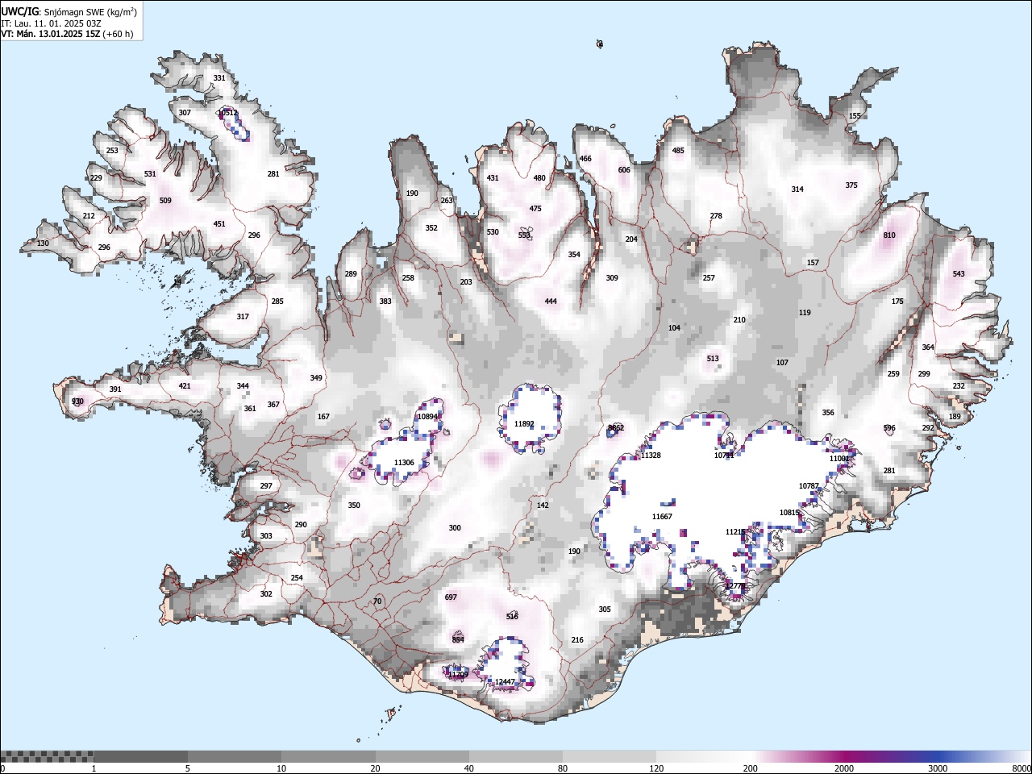Click the map value 509
The image size is (1032, 774).
165,201
